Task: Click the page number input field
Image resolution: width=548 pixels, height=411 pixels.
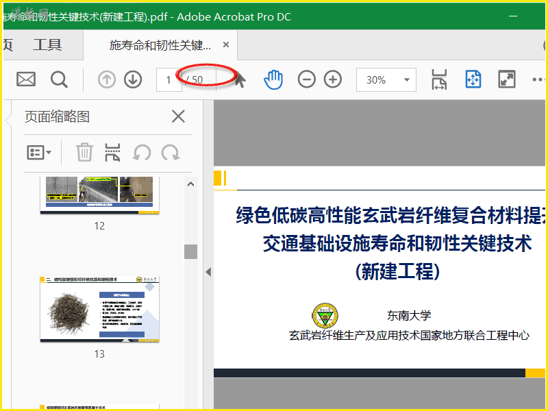Action: [169, 79]
